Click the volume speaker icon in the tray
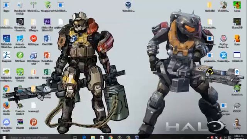 click(x=225, y=137)
